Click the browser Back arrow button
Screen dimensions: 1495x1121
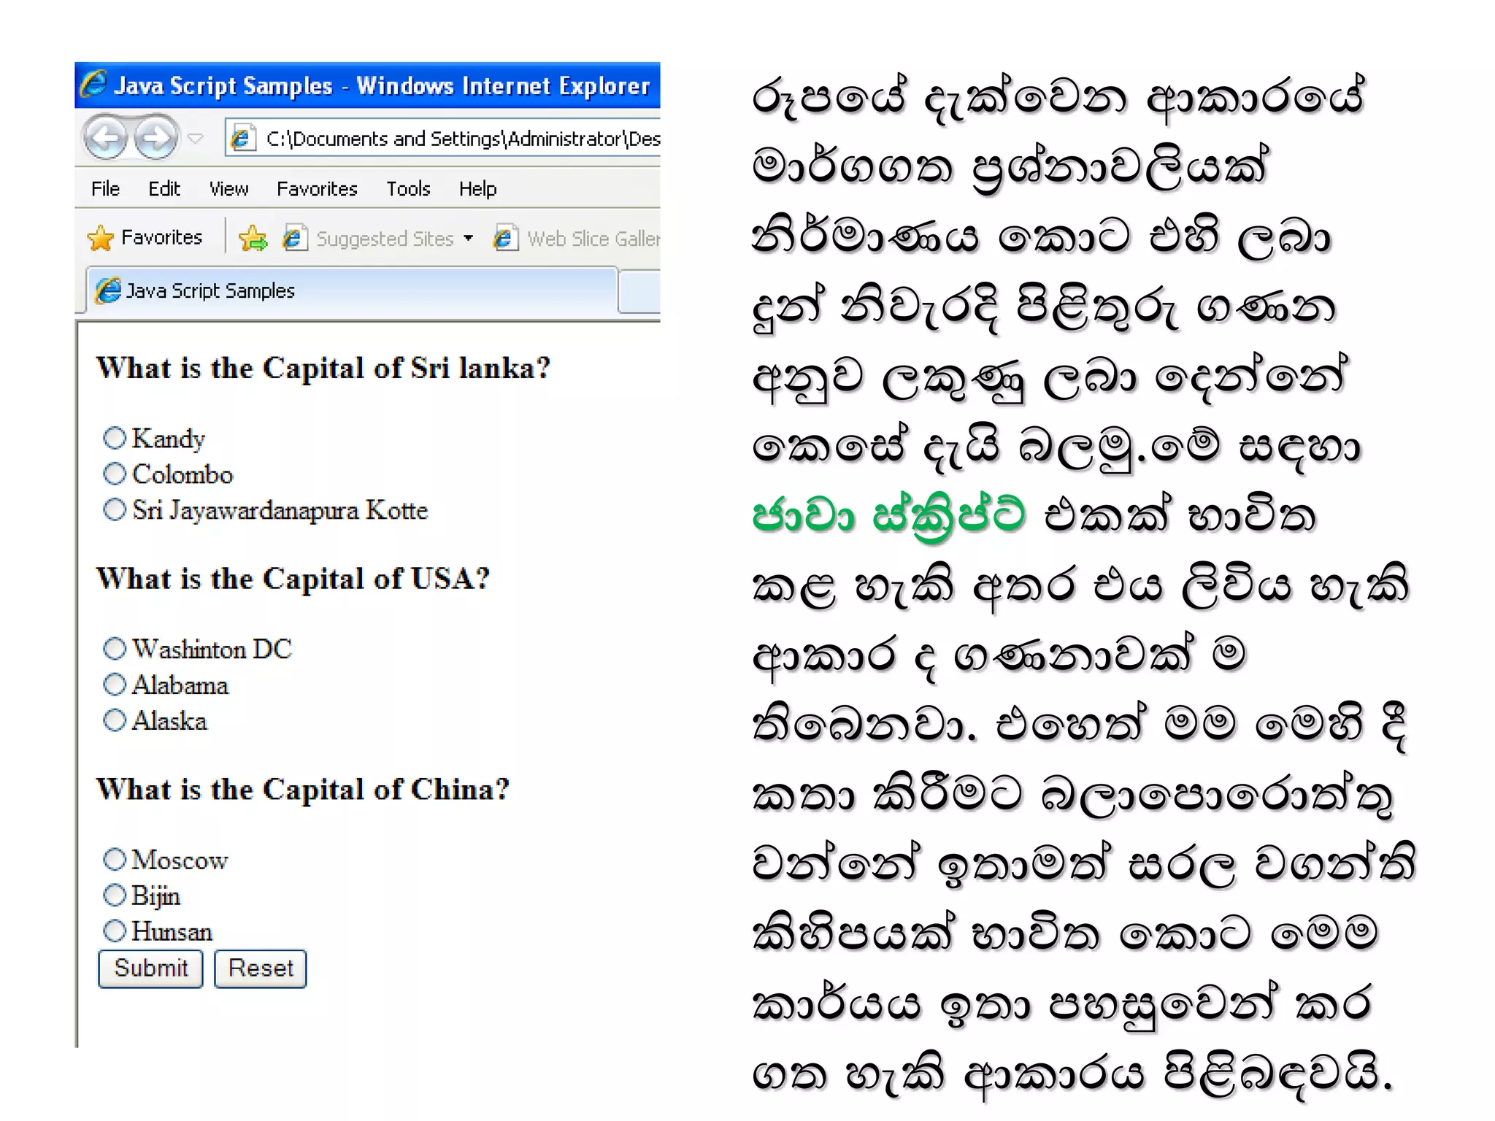coord(107,137)
